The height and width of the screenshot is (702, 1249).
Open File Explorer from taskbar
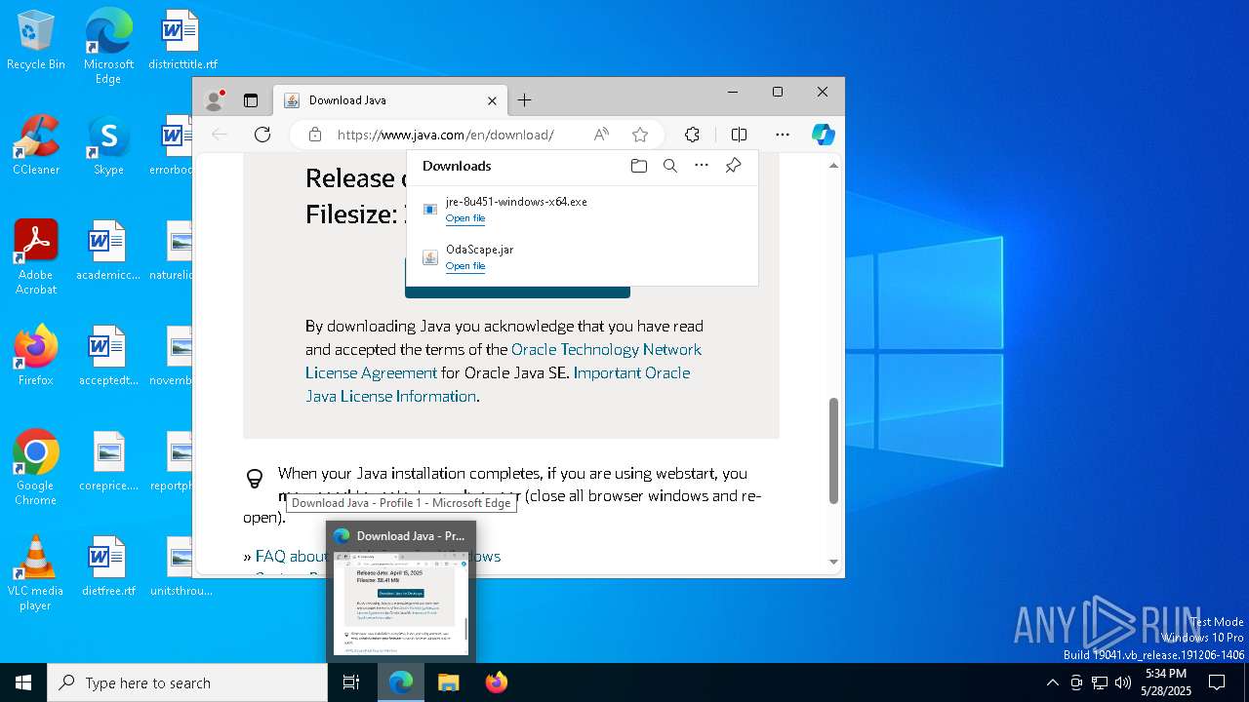click(448, 682)
